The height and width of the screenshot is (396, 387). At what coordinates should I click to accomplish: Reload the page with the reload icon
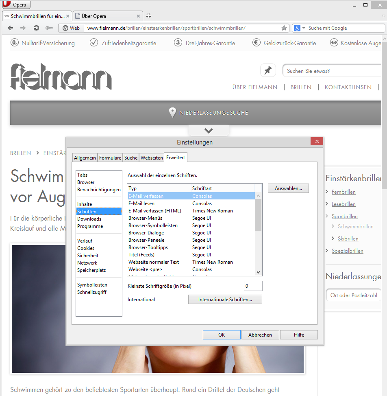pyautogui.click(x=36, y=28)
